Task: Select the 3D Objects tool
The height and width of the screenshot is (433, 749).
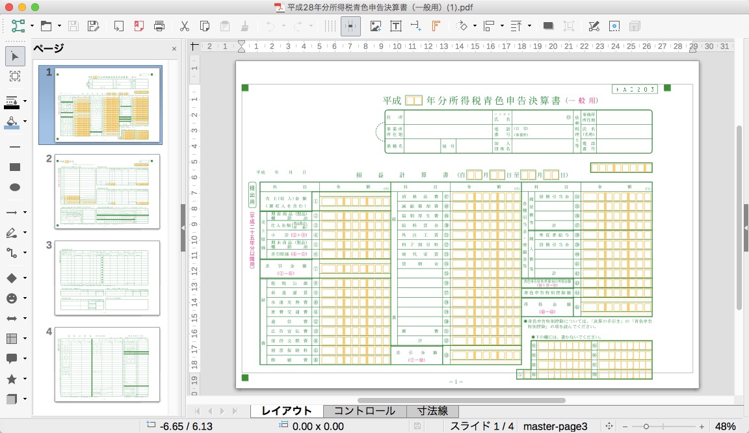Action: coord(12,399)
